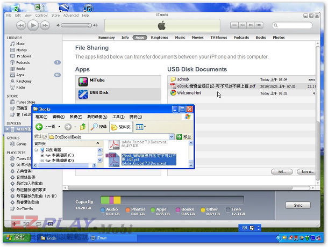Click the iTunes vertical scrollbar
The width and height of the screenshot is (328, 247).
(x=318, y=113)
